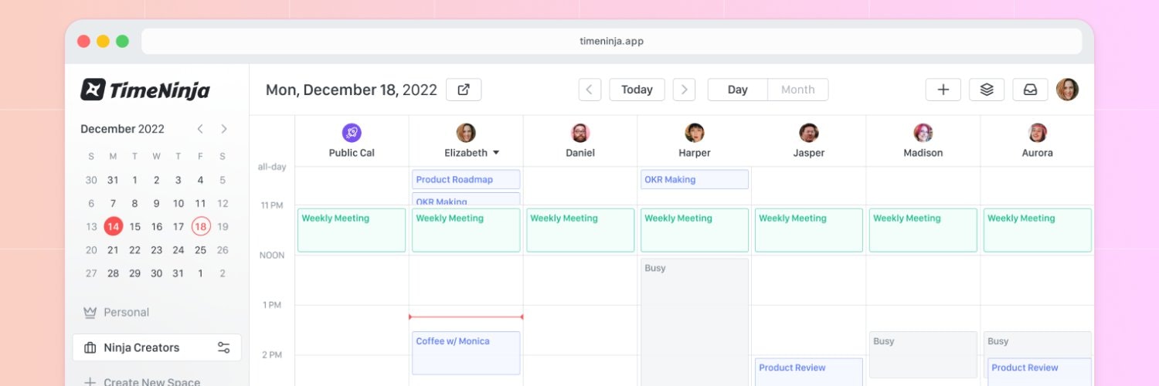
Task: Click the timeninja.app address bar
Action: (611, 42)
